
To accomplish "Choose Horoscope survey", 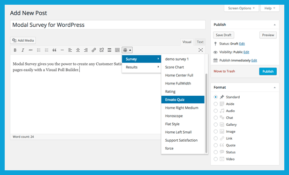I will point(183,116).
